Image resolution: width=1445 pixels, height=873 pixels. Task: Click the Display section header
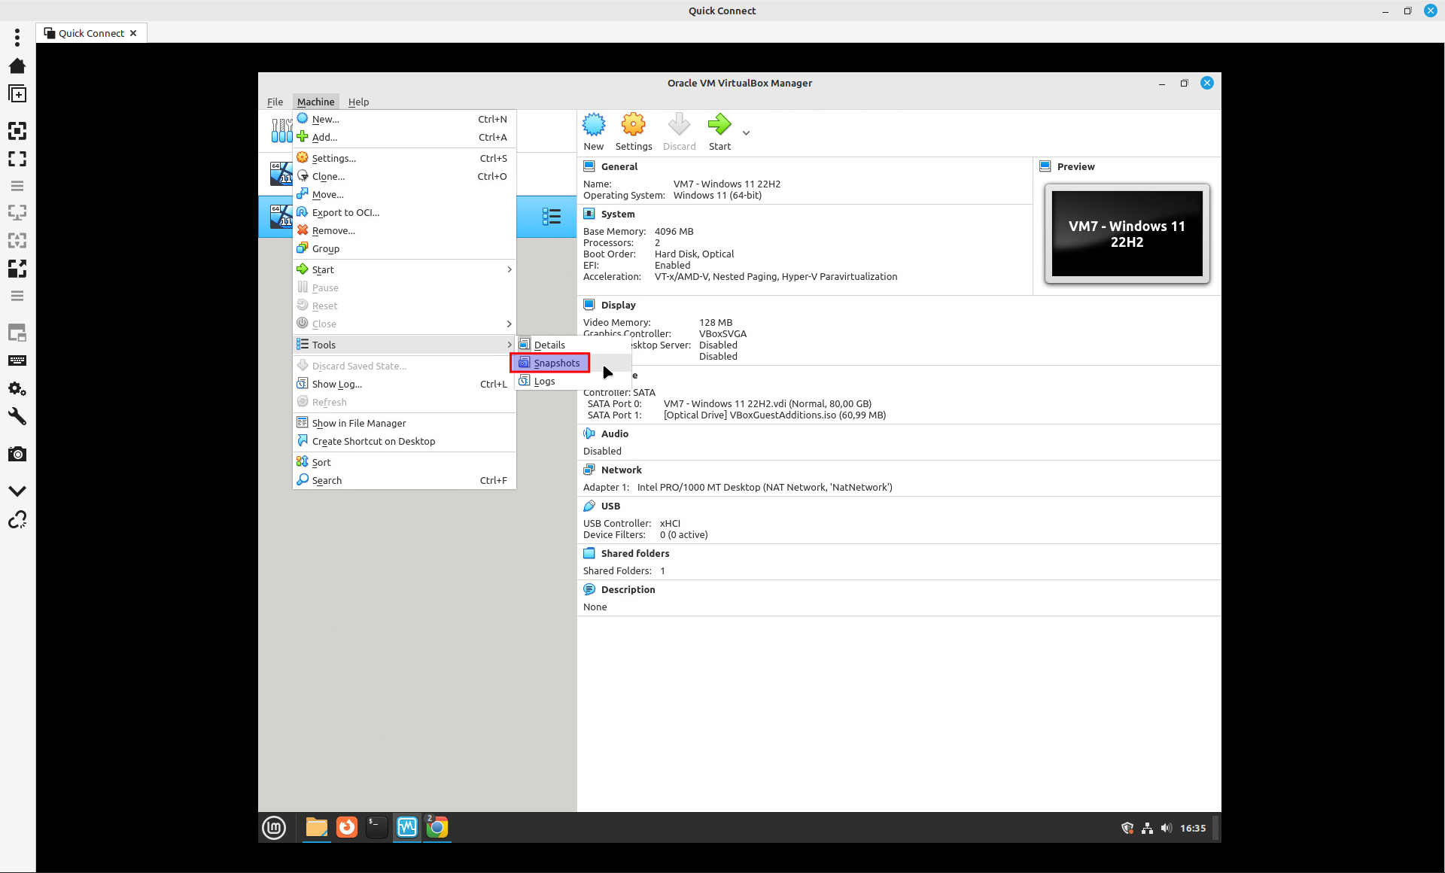click(x=618, y=305)
